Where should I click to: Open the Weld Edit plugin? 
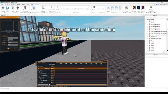click(139, 9)
